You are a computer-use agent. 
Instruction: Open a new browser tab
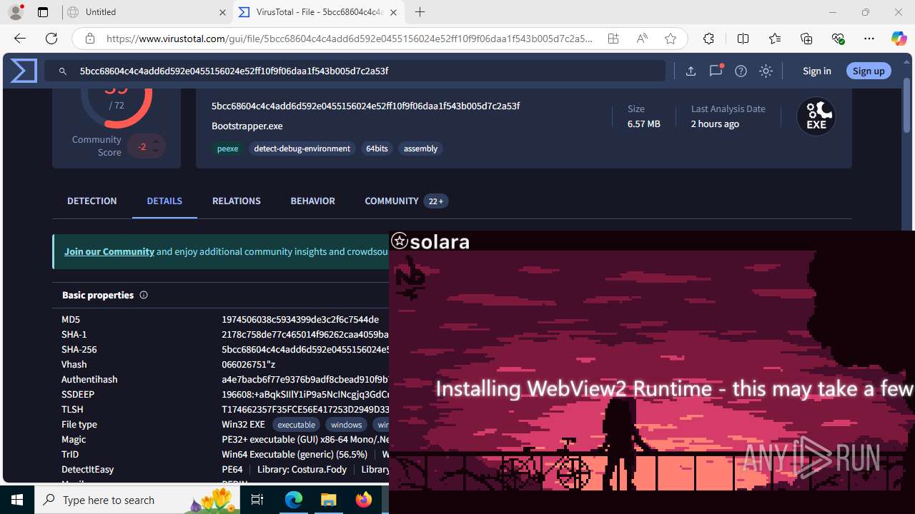(x=420, y=12)
